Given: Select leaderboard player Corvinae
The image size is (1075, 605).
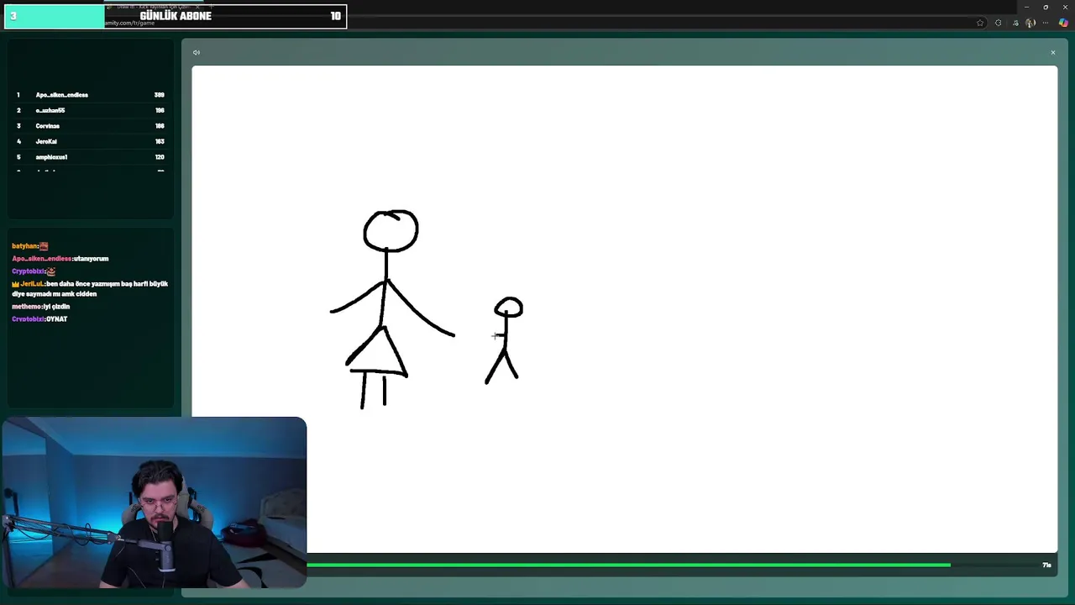Looking at the screenshot, I should (47, 126).
